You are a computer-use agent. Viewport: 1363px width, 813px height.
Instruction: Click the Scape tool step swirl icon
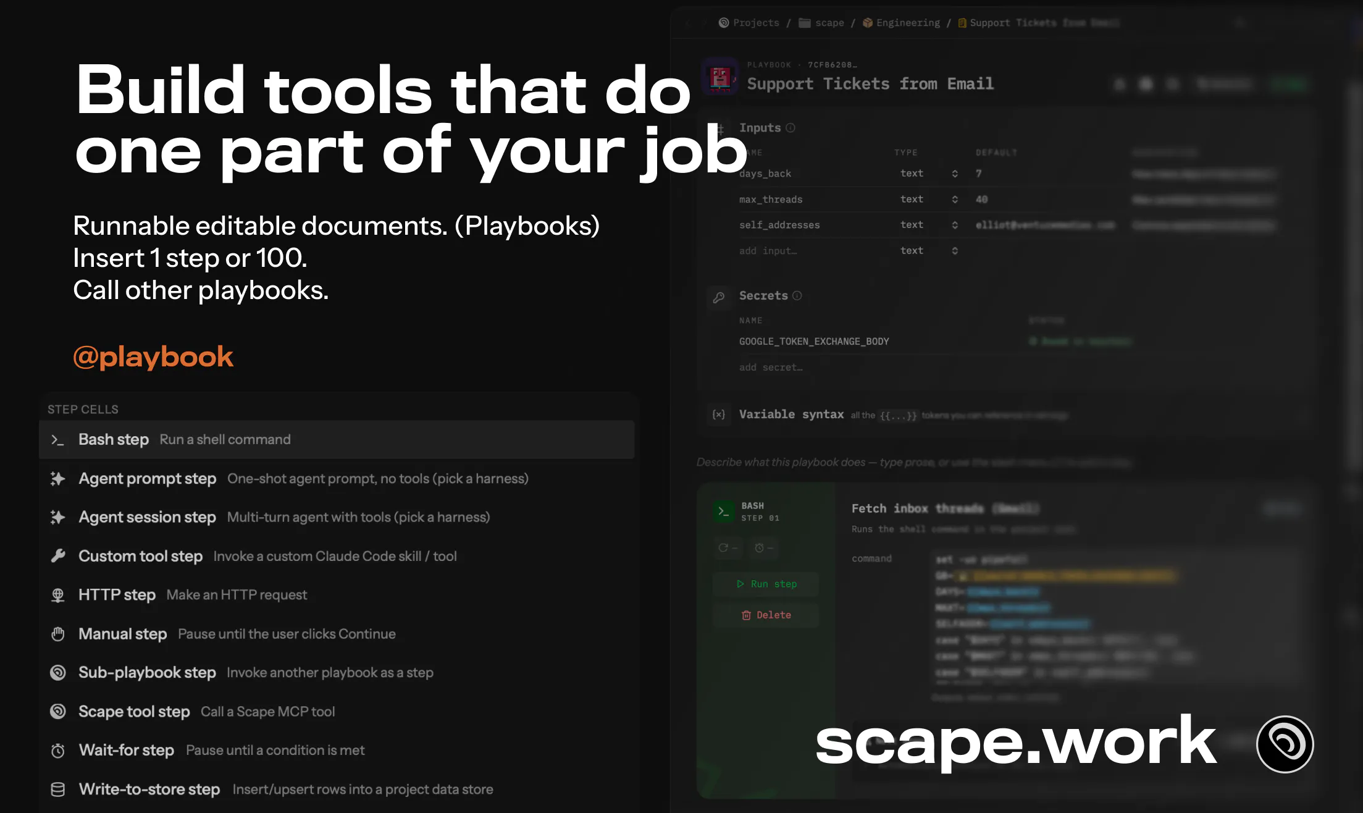point(58,712)
